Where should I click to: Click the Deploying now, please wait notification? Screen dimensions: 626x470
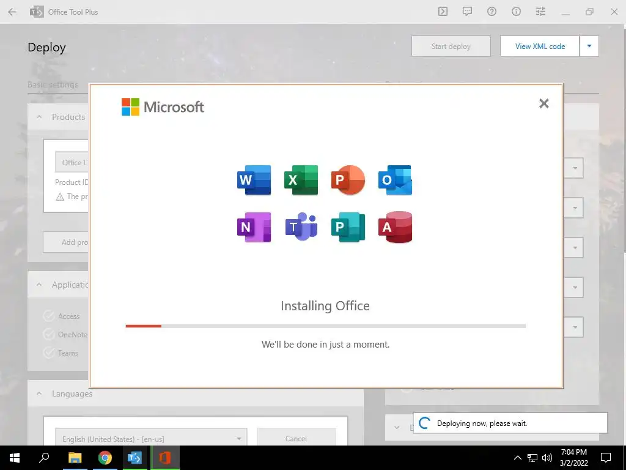tap(510, 423)
